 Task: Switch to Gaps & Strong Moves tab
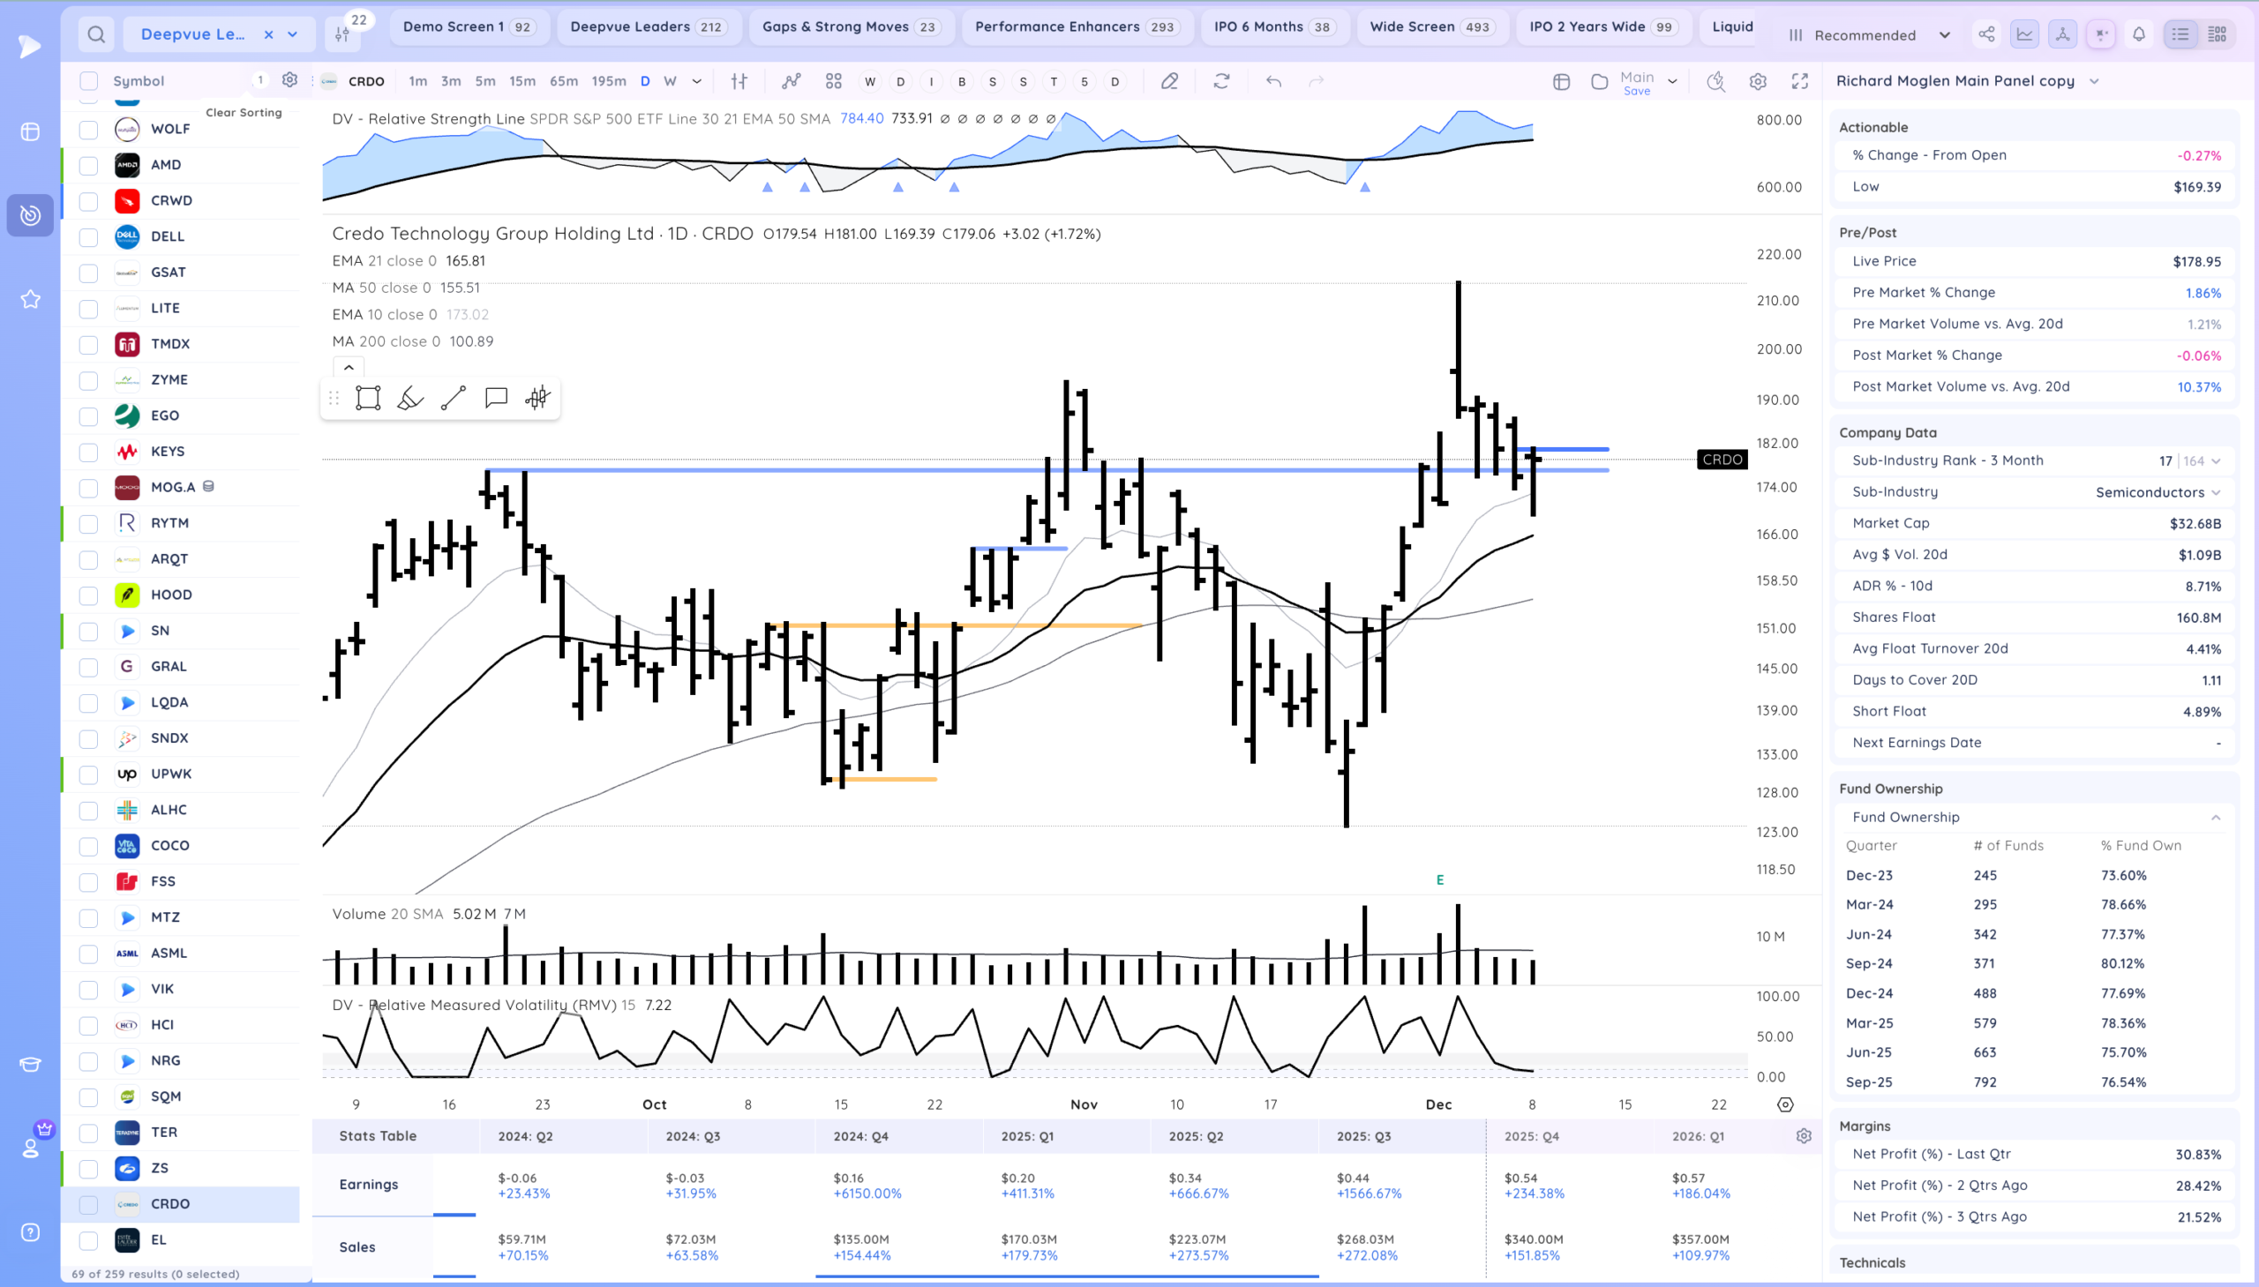click(x=851, y=26)
